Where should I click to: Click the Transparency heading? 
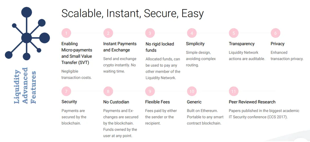[x=242, y=44]
